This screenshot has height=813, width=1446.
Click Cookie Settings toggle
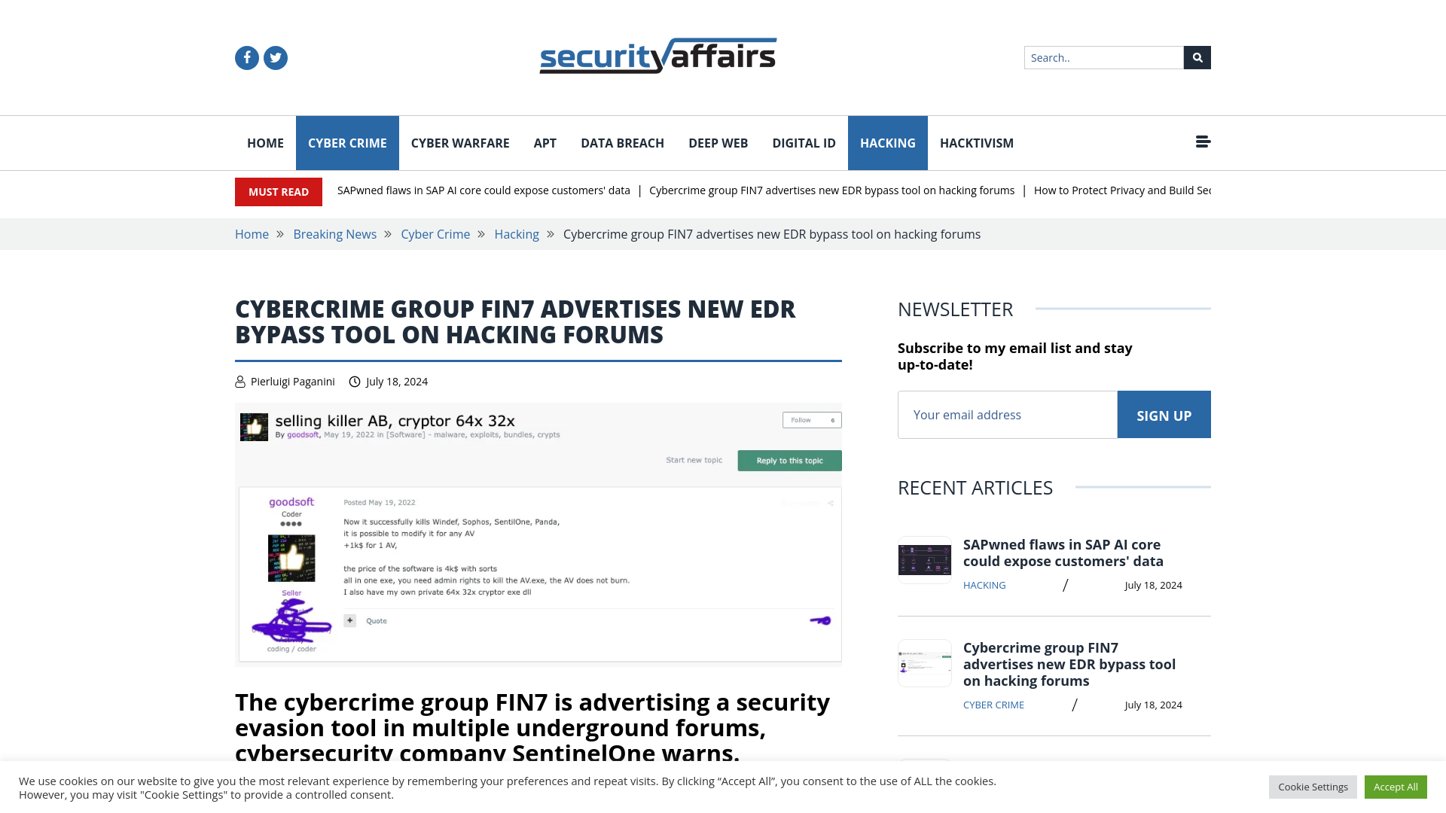pyautogui.click(x=1313, y=786)
